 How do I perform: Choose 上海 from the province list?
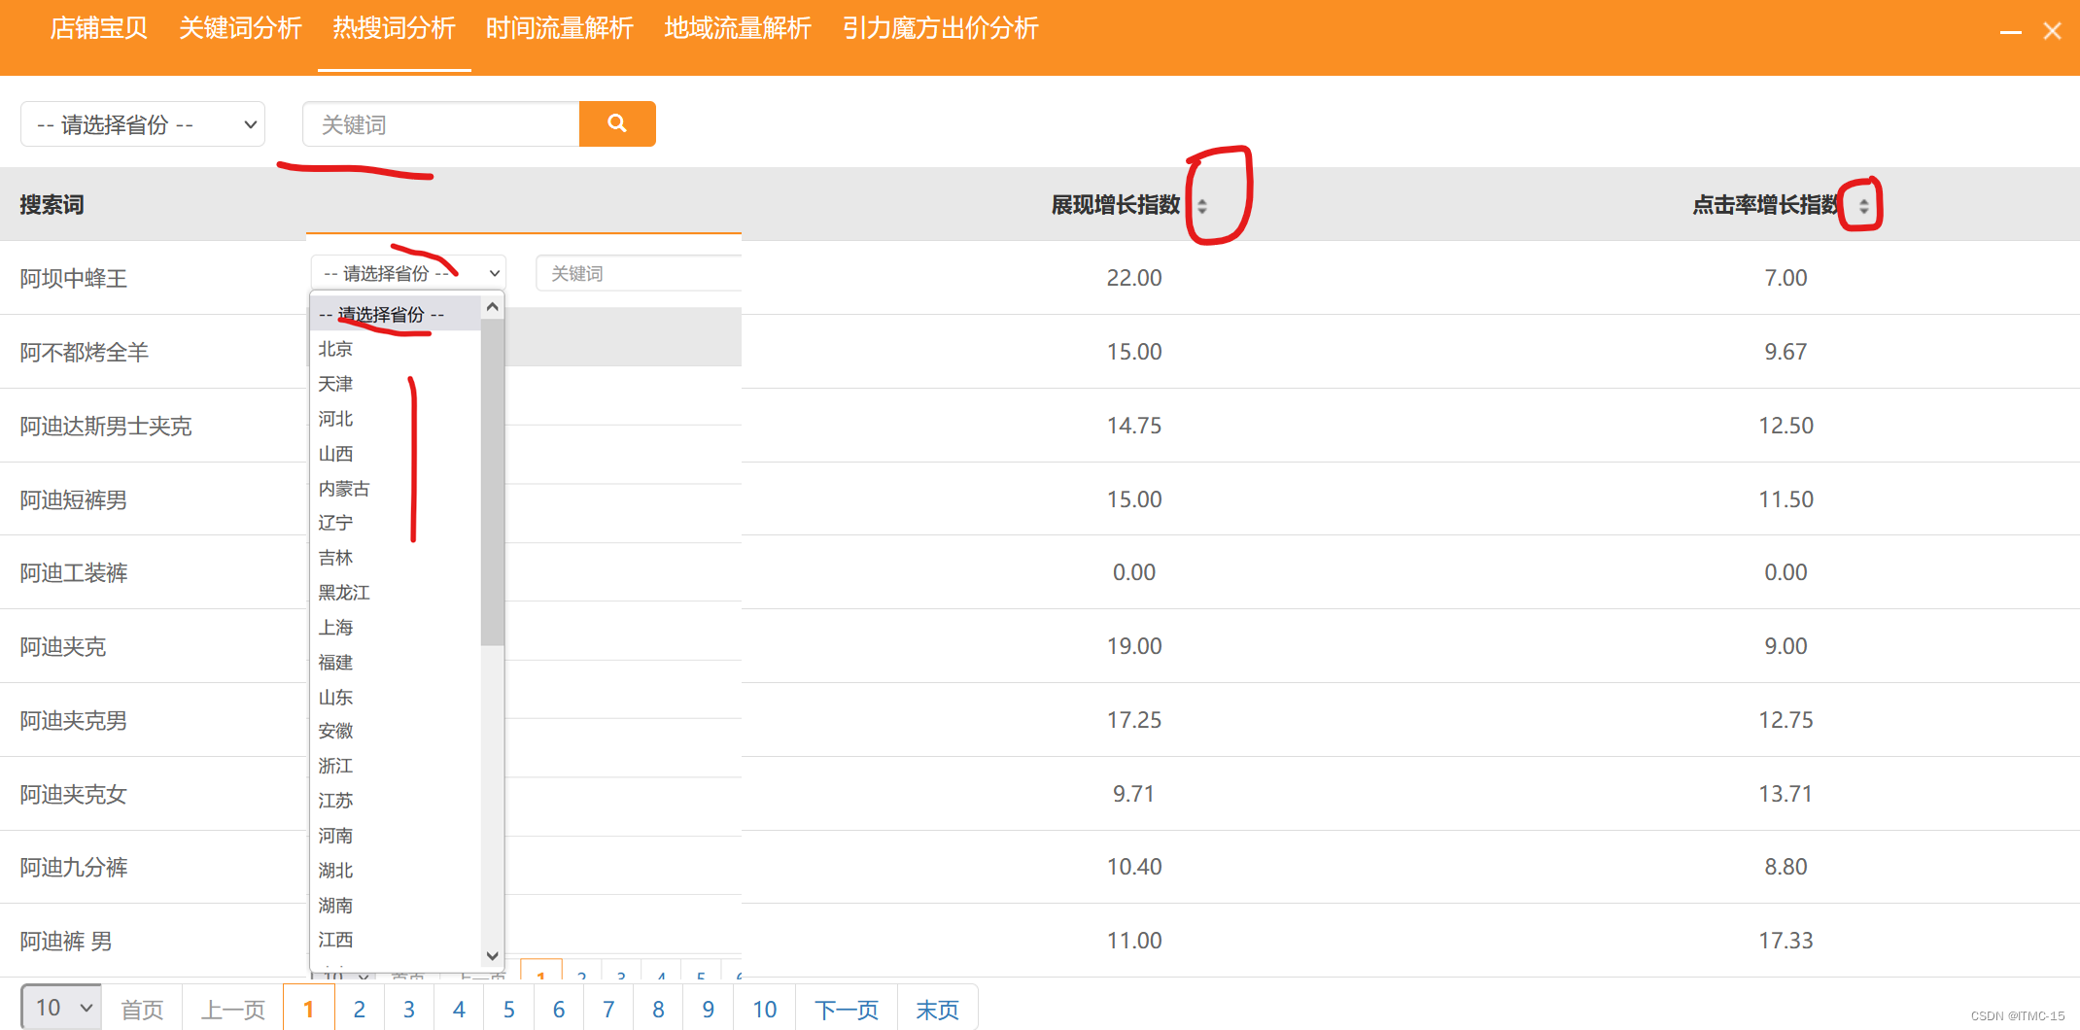(335, 628)
